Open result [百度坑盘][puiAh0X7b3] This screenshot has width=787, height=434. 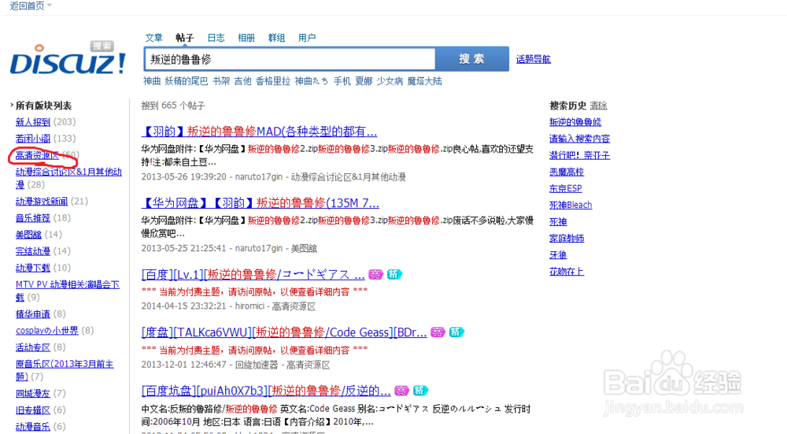[x=266, y=391]
